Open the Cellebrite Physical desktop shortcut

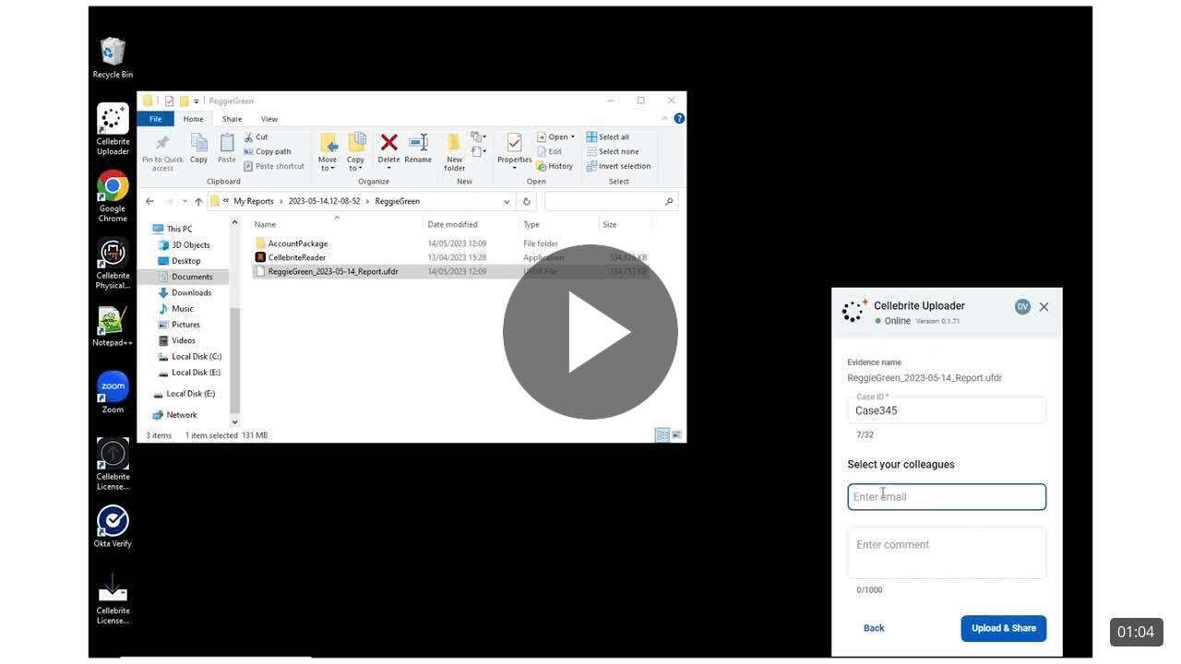click(x=113, y=263)
